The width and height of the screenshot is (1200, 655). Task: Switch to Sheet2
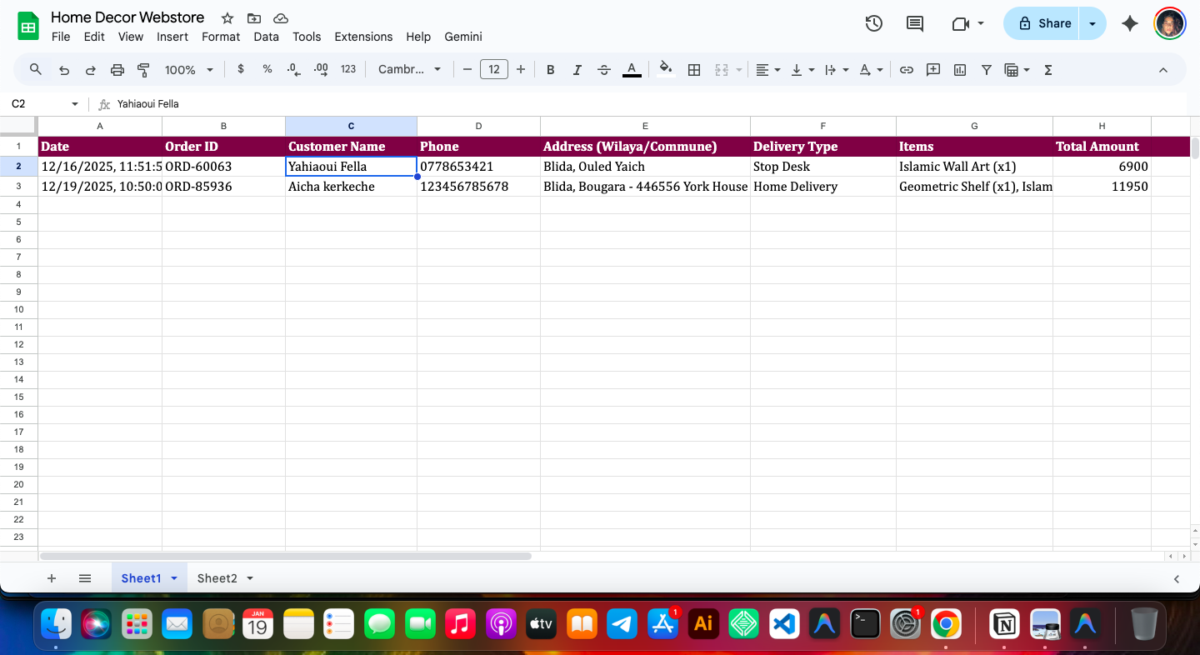(217, 577)
